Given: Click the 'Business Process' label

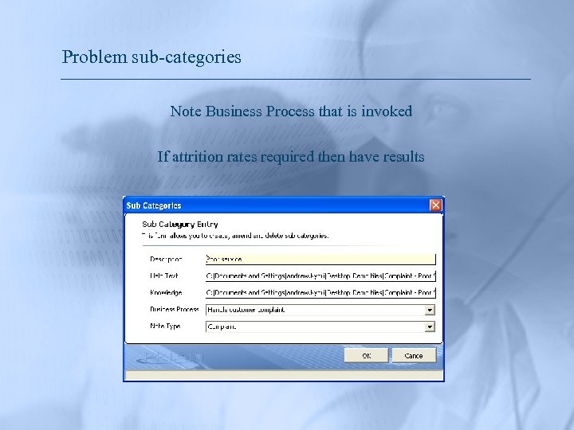Looking at the screenshot, I should 175,309.
